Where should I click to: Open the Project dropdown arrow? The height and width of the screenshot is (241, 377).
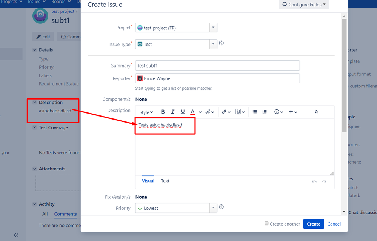(213, 28)
